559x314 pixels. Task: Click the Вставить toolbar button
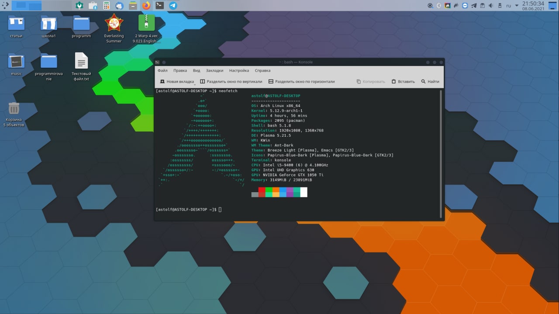[403, 82]
